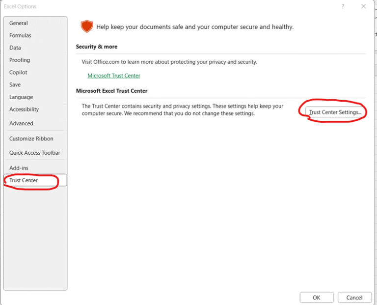Open the General options category
The width and height of the screenshot is (377, 305).
coord(19,23)
